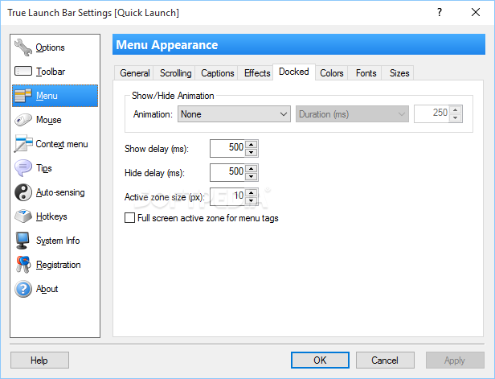Enable full screen active zone checkbox

129,218
